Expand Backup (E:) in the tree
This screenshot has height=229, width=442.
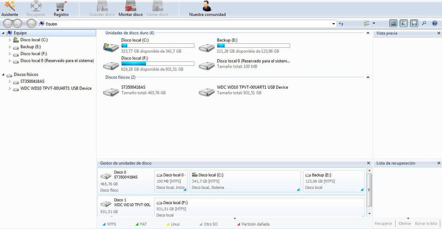coord(10,47)
